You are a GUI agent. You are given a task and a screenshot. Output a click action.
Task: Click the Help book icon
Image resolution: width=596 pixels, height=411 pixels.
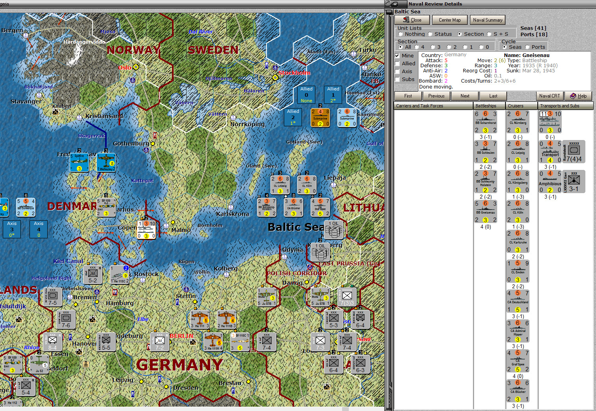(578, 96)
